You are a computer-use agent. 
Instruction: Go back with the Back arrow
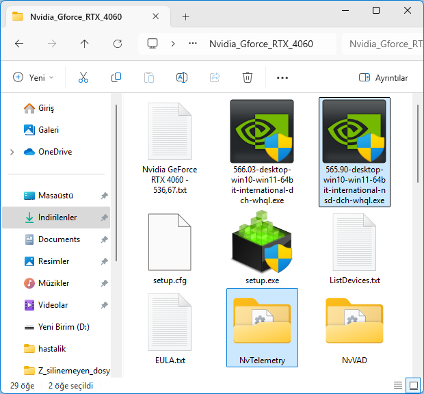[x=19, y=44]
